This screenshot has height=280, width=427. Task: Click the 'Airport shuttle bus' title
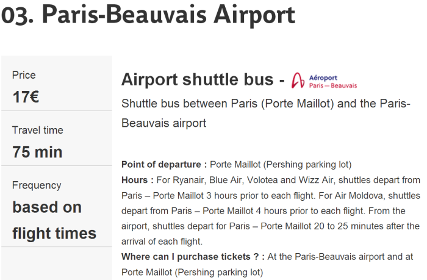(198, 79)
